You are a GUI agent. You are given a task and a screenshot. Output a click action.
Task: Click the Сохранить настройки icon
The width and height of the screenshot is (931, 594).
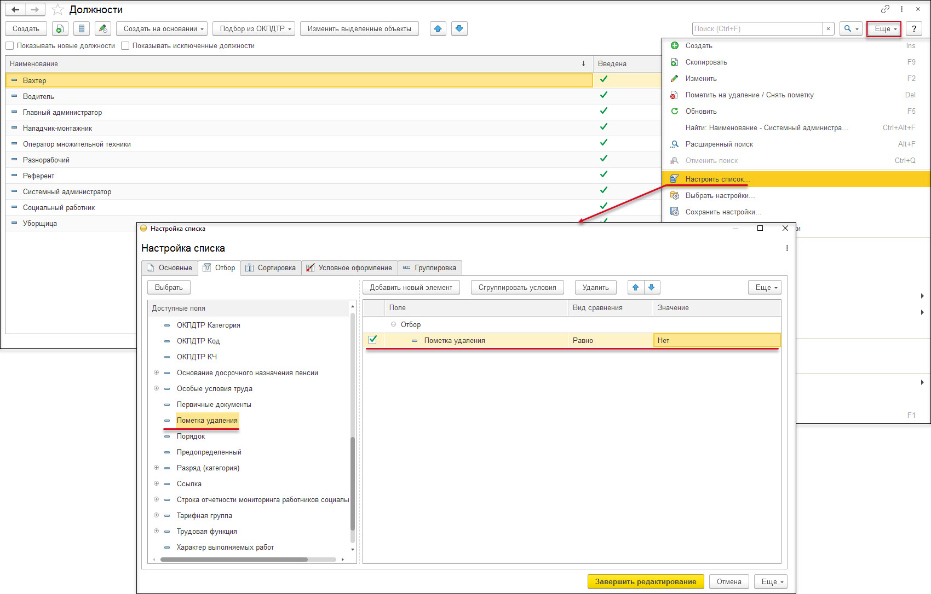tap(675, 212)
